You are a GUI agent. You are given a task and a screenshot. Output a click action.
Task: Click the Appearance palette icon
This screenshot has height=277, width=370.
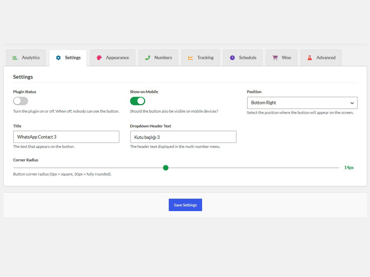click(99, 58)
